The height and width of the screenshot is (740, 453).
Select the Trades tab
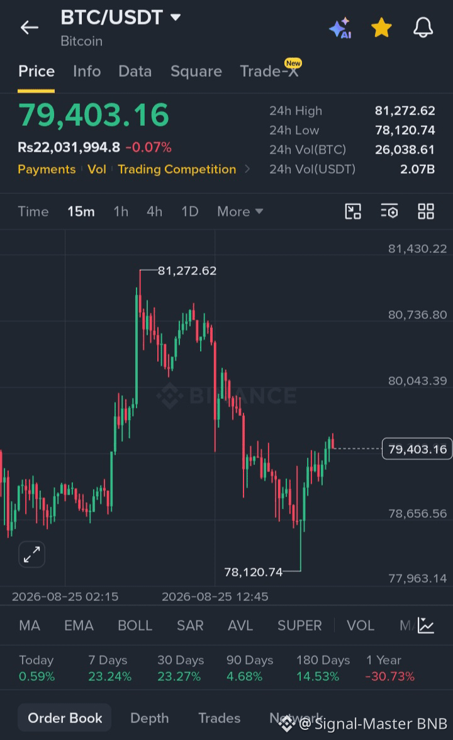(x=220, y=718)
